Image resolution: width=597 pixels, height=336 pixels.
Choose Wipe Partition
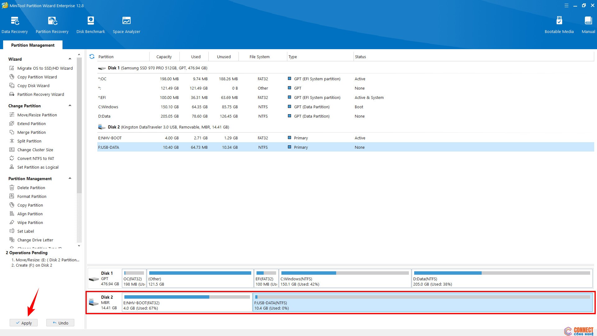click(x=27, y=222)
